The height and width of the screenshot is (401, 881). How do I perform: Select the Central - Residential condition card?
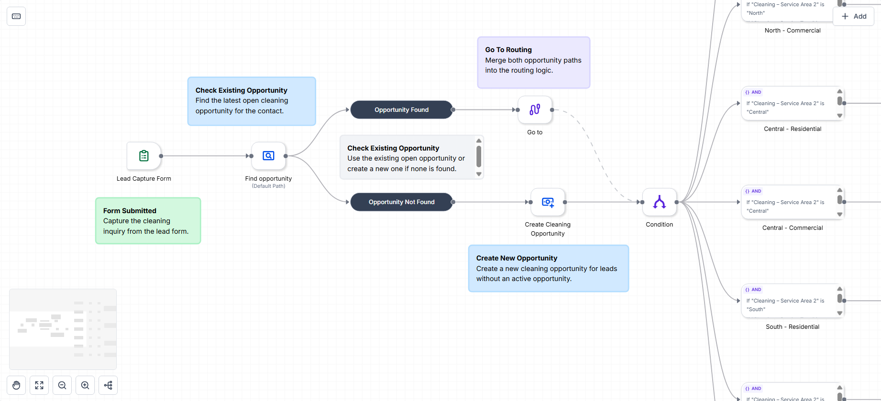pyautogui.click(x=793, y=103)
